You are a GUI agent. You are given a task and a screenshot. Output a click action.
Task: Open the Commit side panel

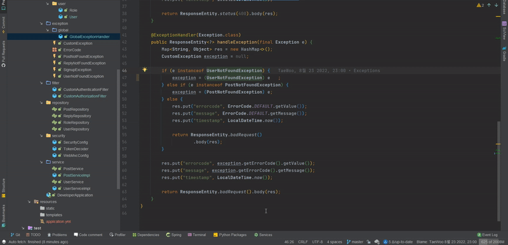tap(3, 25)
